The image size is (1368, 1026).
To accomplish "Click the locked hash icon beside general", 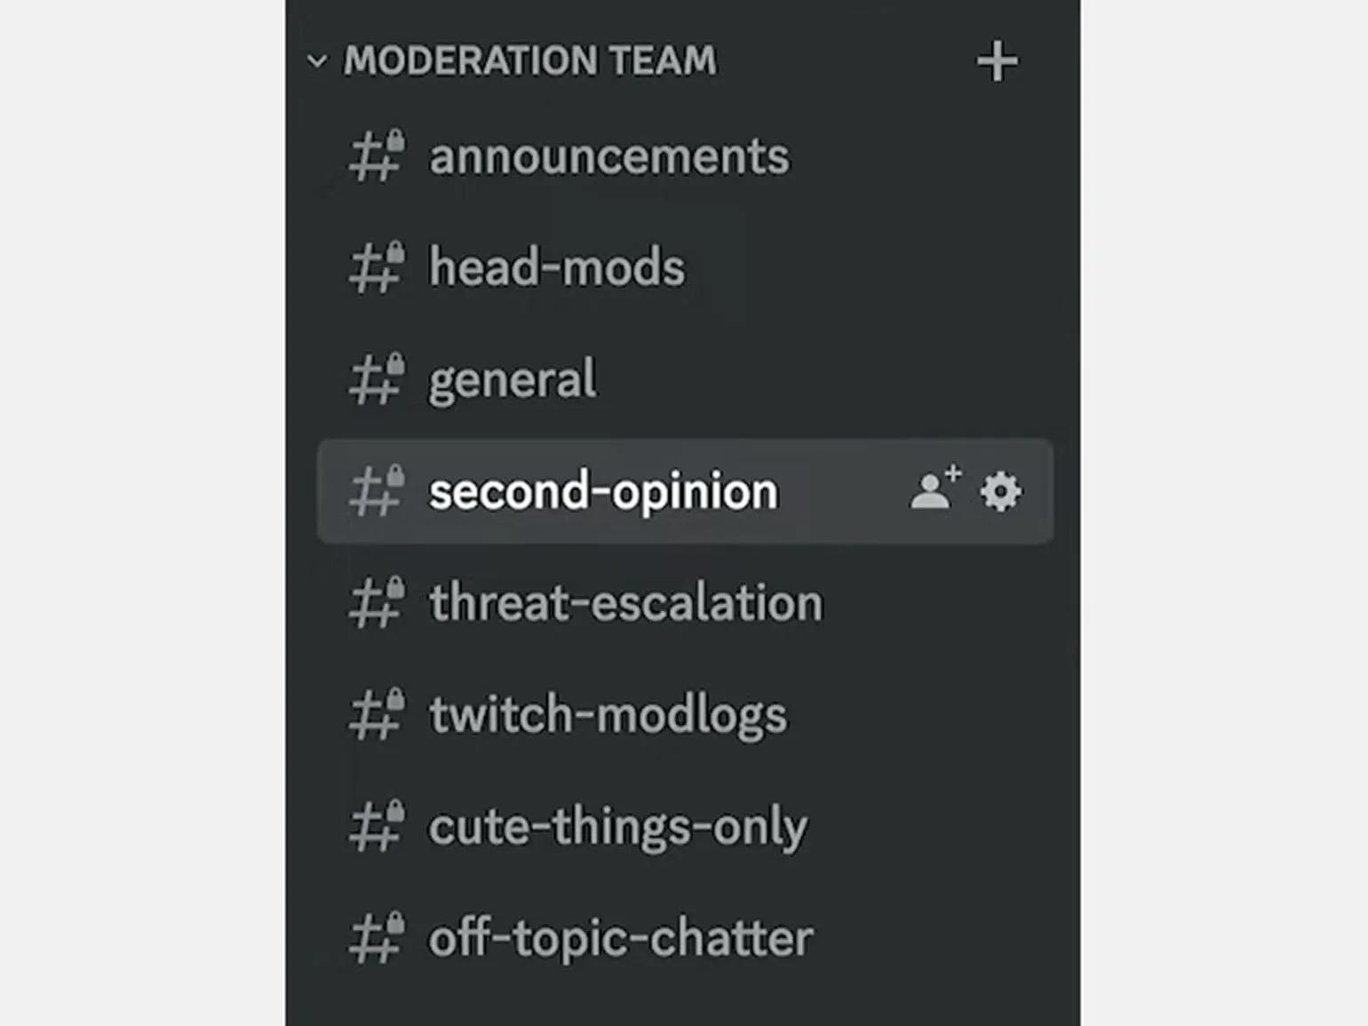I will coord(377,379).
